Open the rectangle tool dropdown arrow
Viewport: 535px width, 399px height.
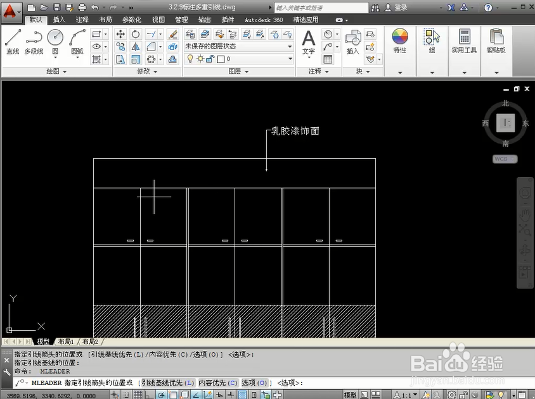click(106, 34)
